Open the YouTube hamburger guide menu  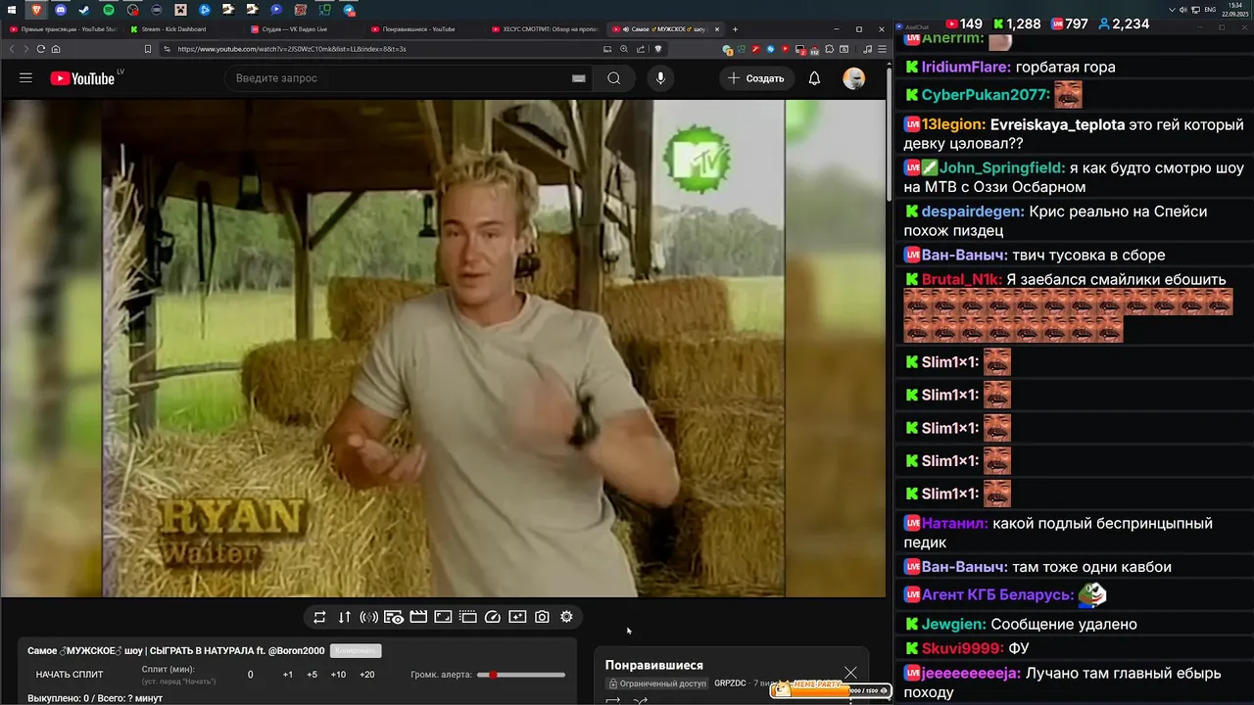[25, 78]
